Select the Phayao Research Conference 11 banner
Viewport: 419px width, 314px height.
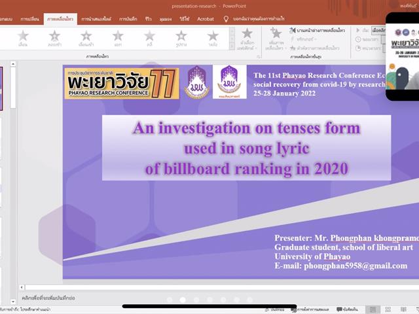coord(122,83)
